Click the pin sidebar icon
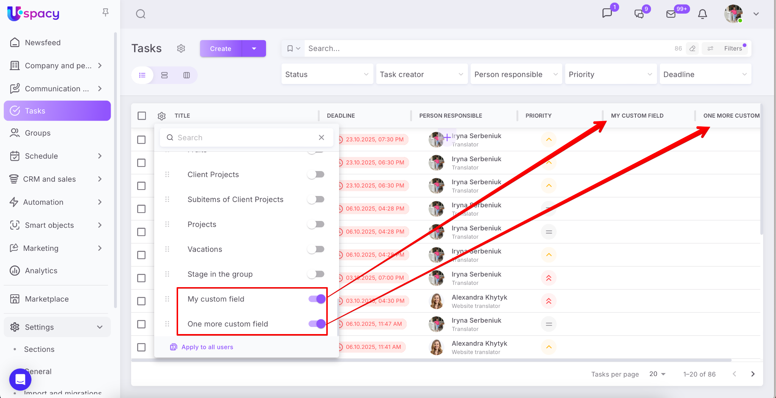 pyautogui.click(x=106, y=12)
